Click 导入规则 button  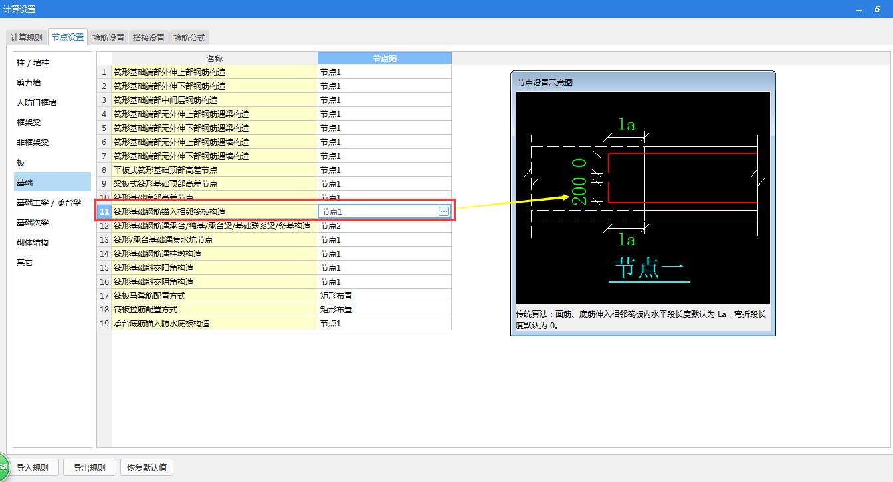(x=33, y=467)
